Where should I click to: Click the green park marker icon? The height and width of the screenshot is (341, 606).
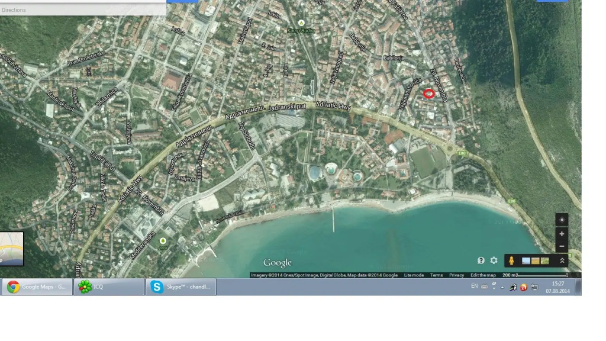(x=163, y=240)
